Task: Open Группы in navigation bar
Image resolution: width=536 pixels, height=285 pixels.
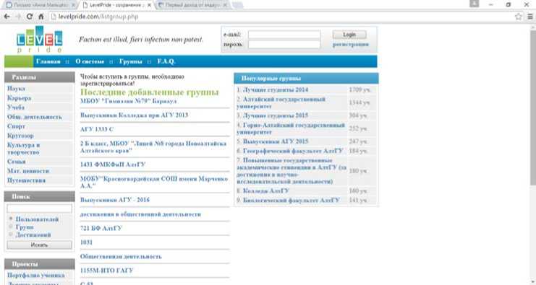Action: tap(131, 62)
